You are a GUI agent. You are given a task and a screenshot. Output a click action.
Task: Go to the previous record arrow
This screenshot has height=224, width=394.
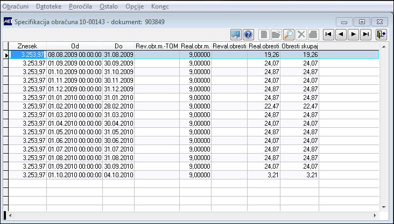[341, 34]
